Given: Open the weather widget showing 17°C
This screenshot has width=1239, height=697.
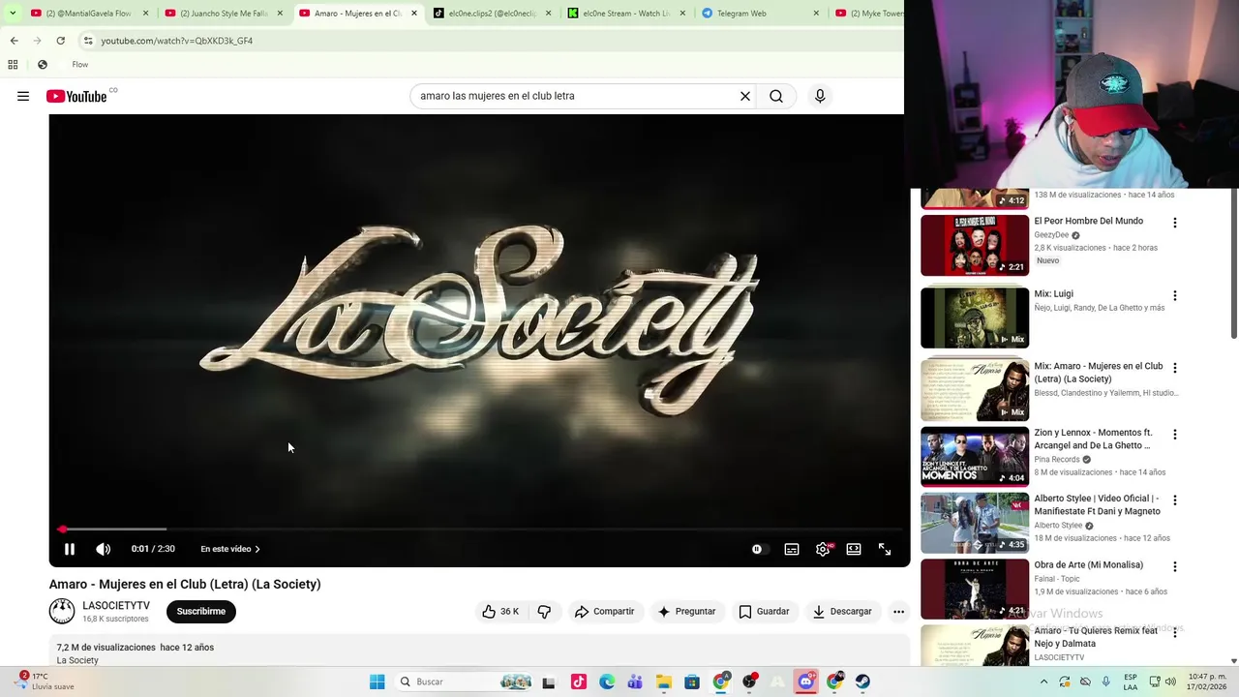Looking at the screenshot, I should [44, 682].
